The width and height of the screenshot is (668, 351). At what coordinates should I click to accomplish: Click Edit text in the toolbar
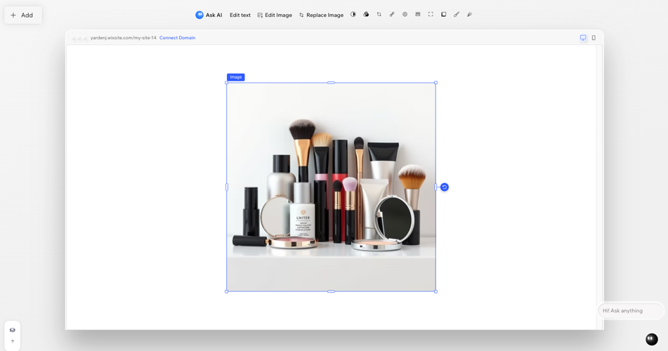(240, 15)
